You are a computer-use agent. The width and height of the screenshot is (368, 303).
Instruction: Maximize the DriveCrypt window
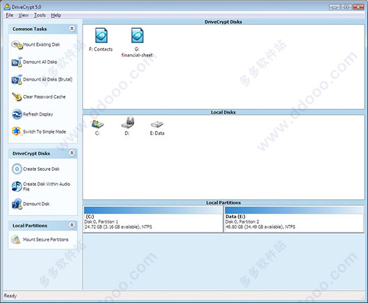[347, 7]
